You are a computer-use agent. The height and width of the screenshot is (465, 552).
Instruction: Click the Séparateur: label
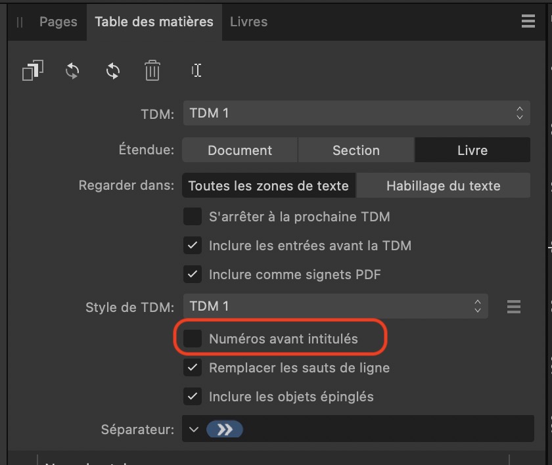[x=137, y=429]
